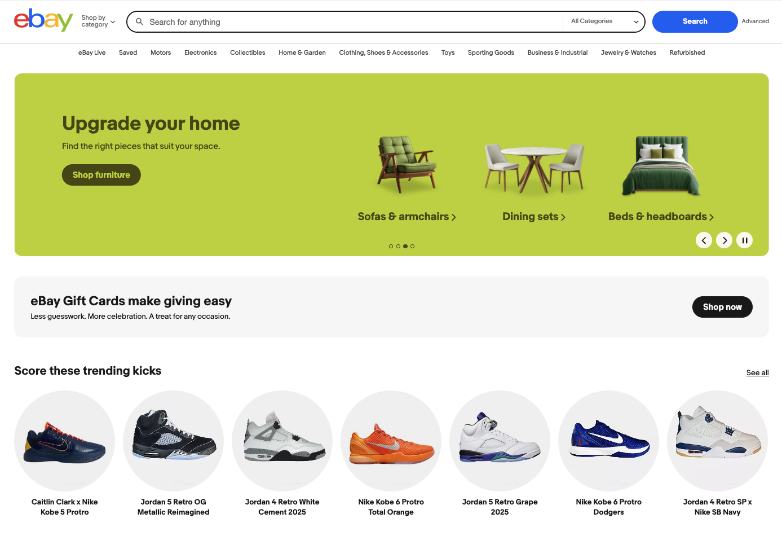Advance to next carousel banner slide

pyautogui.click(x=724, y=240)
